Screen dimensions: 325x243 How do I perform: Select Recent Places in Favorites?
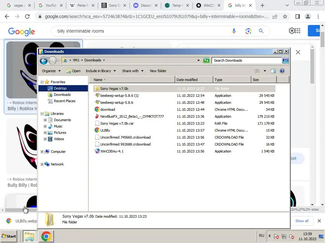(x=64, y=101)
